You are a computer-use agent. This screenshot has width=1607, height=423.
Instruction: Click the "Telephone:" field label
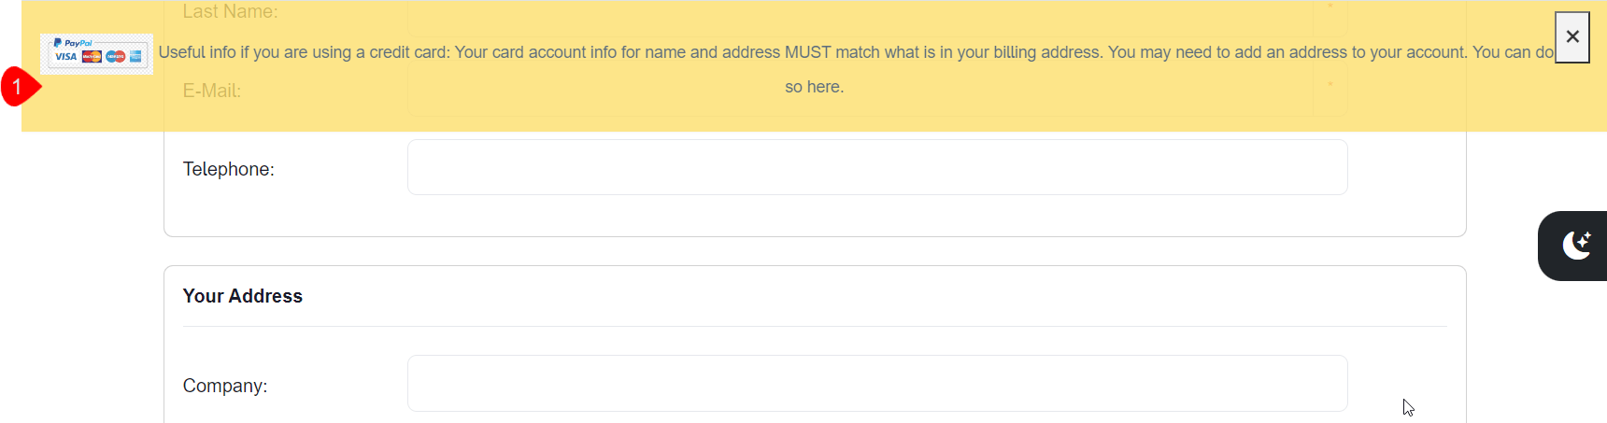(228, 169)
